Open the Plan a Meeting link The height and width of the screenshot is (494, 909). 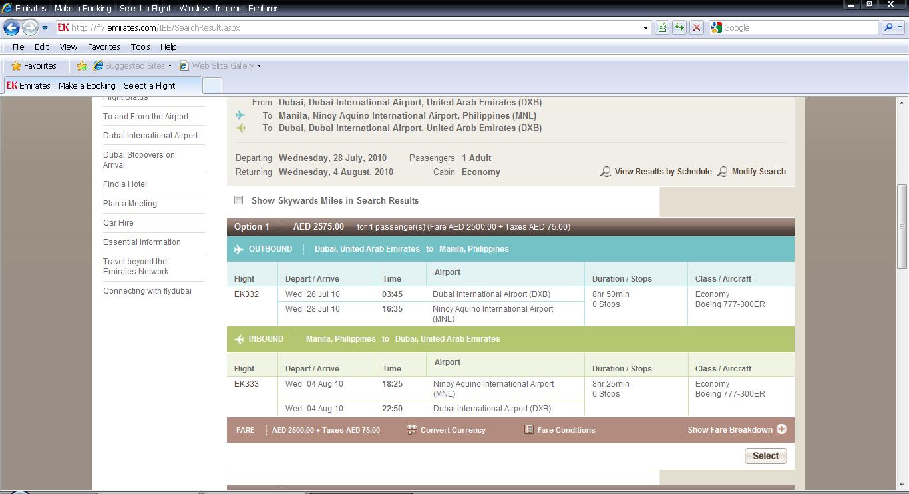click(x=130, y=204)
